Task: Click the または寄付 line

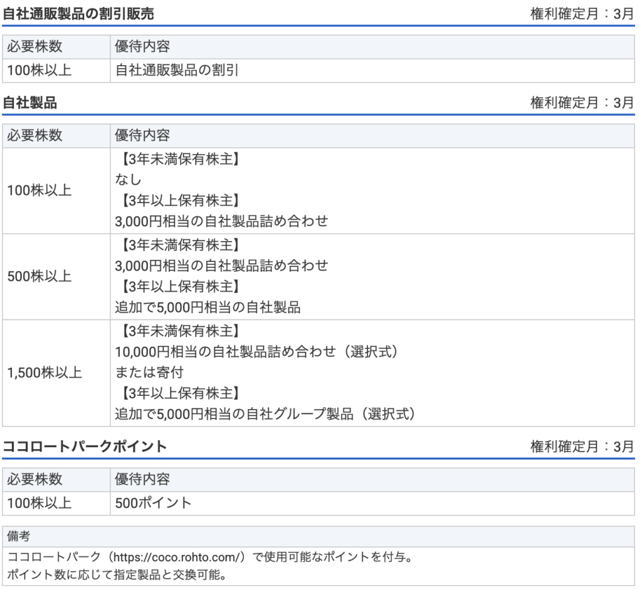Action: (x=149, y=373)
